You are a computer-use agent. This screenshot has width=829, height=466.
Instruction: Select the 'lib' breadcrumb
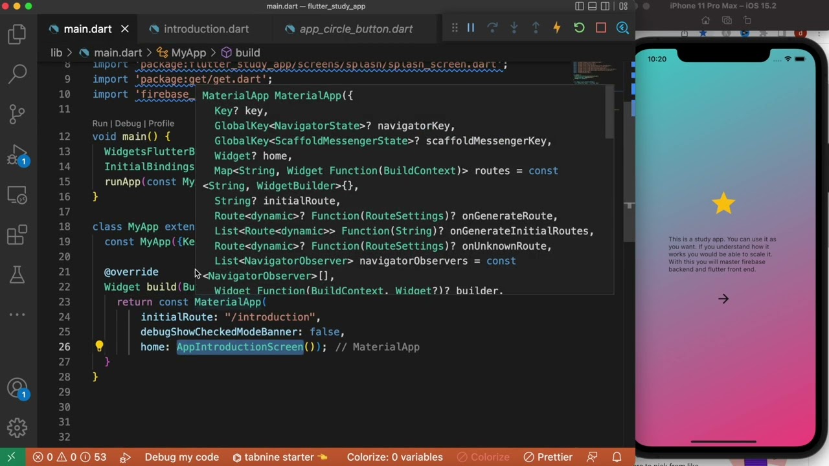point(56,53)
